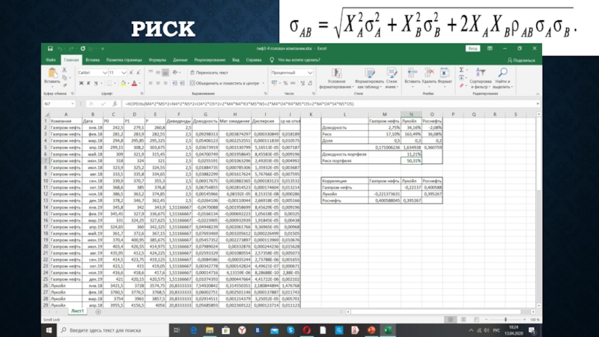599x337 pixels.
Task: Decrease decimal places in Число group
Action: [310, 83]
